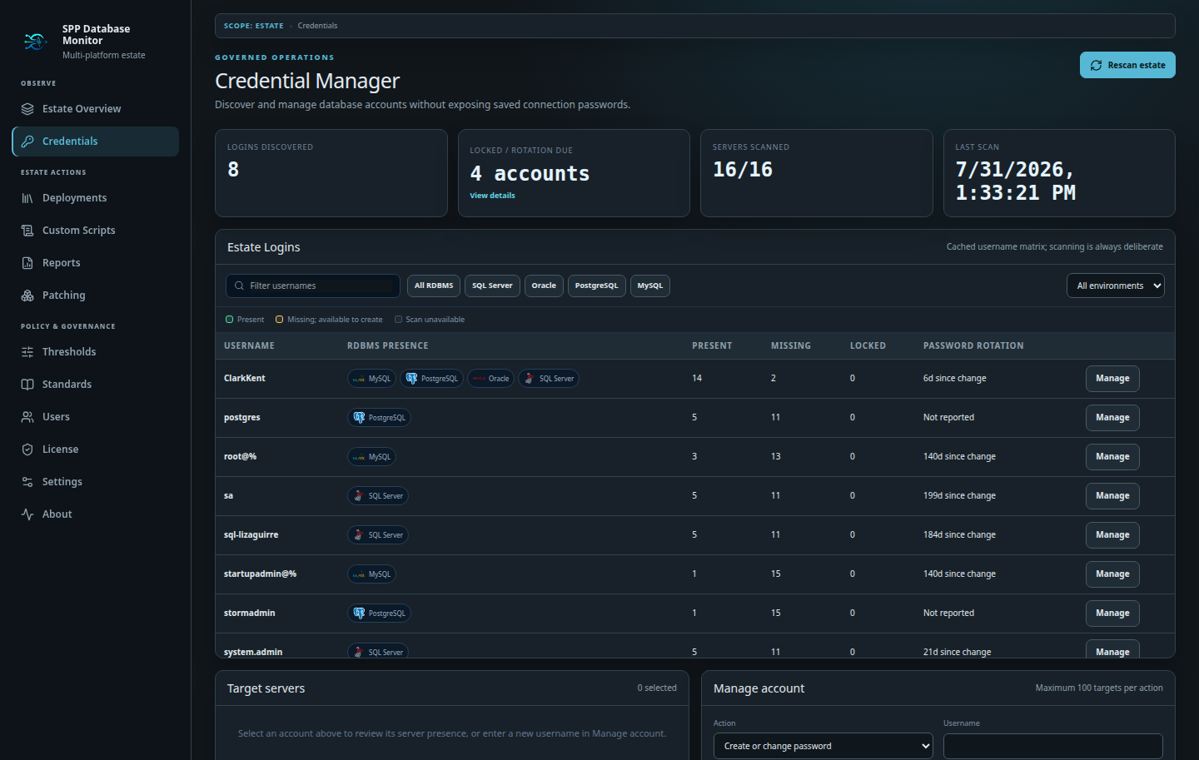The width and height of the screenshot is (1199, 760).
Task: Filter logins to PostgreSQL only
Action: point(597,286)
